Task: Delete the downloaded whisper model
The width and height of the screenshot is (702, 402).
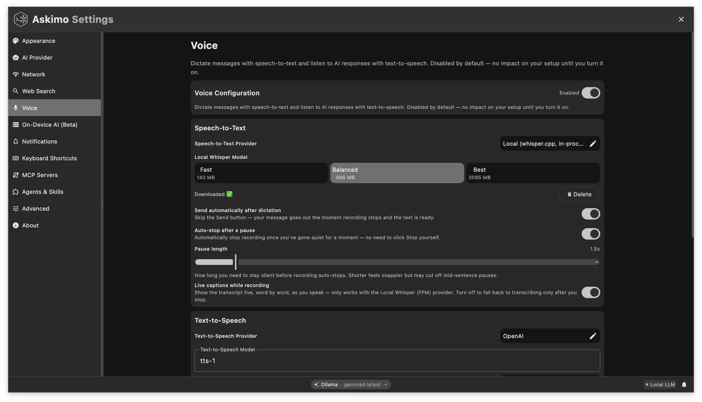Action: [579, 194]
